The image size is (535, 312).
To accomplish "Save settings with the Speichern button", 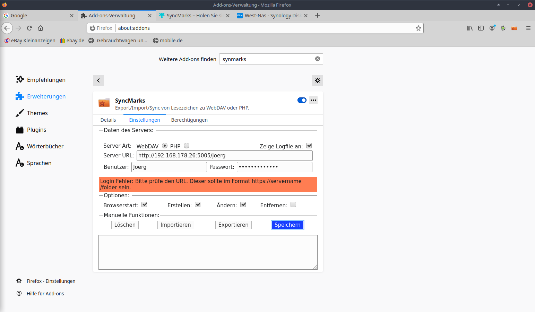I will [x=287, y=225].
